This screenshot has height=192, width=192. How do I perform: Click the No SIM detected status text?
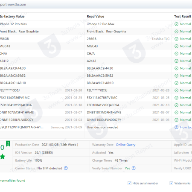[x=50, y=168]
